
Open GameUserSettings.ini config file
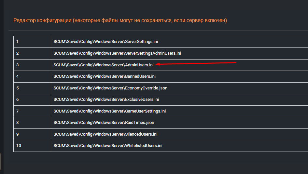pos(109,111)
